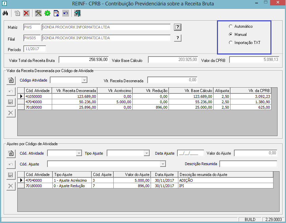Click the TXT file import icon
The width and height of the screenshot is (286, 223).
click(x=57, y=14)
